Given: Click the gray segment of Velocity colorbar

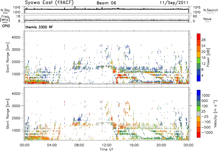Looking at the screenshot, I should pyautogui.click(x=199, y=114).
